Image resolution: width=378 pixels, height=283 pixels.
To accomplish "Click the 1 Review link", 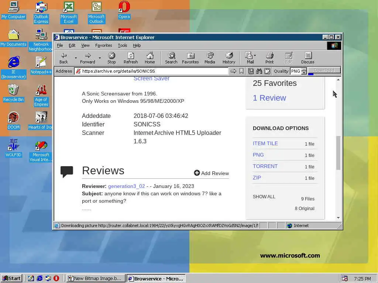I will [x=269, y=98].
